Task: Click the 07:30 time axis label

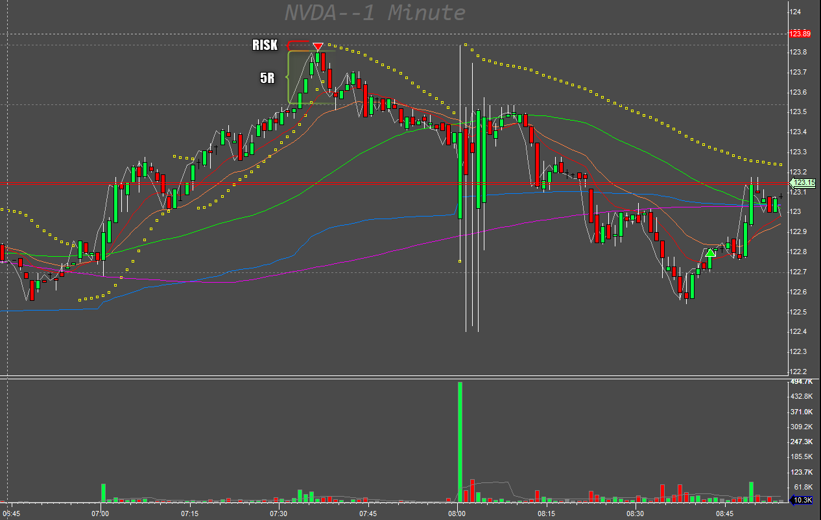Action: point(279,514)
